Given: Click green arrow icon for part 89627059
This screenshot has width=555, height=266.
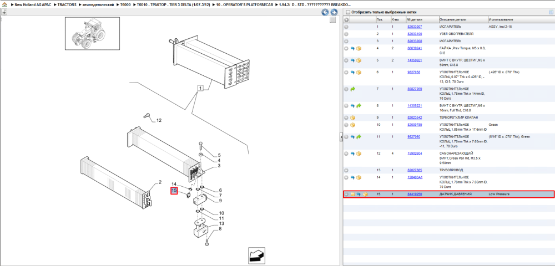Looking at the screenshot, I should click(x=352, y=89).
